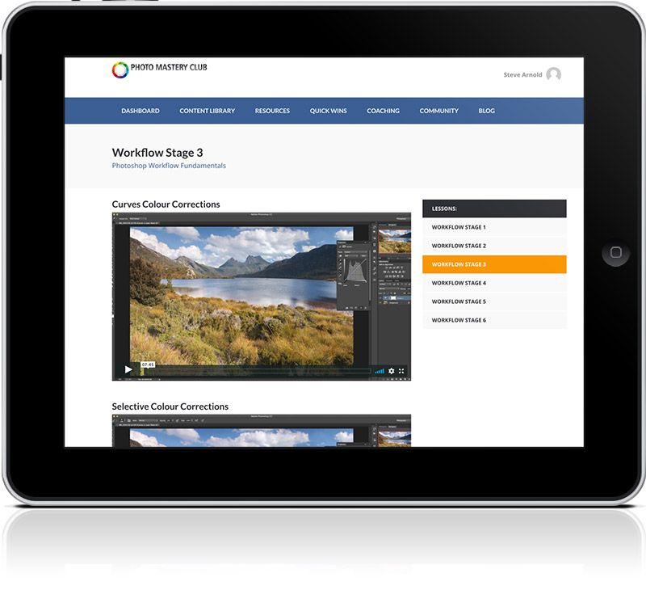The height and width of the screenshot is (590, 646).
Task: Navigate to the Resources page
Action: coord(272,111)
